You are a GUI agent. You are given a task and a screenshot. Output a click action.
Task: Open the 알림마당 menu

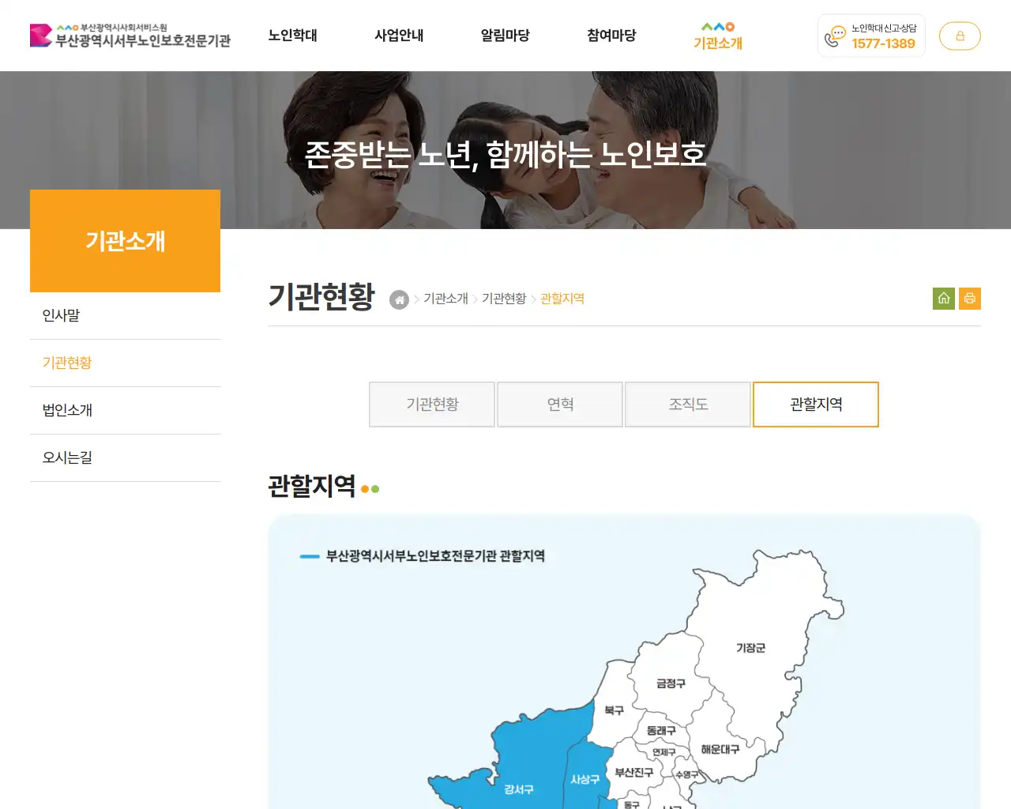pyautogui.click(x=504, y=36)
